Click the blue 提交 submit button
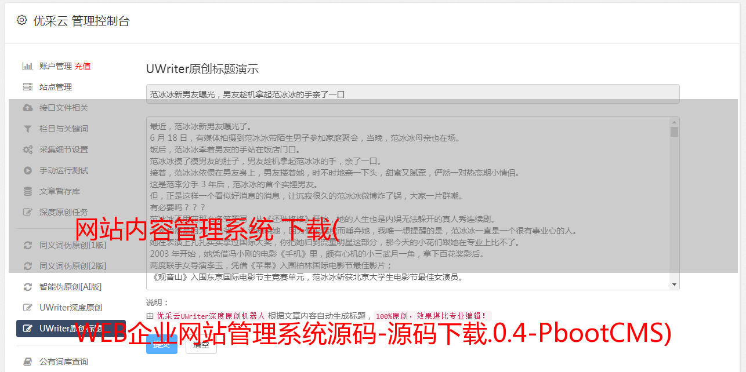The image size is (746, 372). (162, 344)
